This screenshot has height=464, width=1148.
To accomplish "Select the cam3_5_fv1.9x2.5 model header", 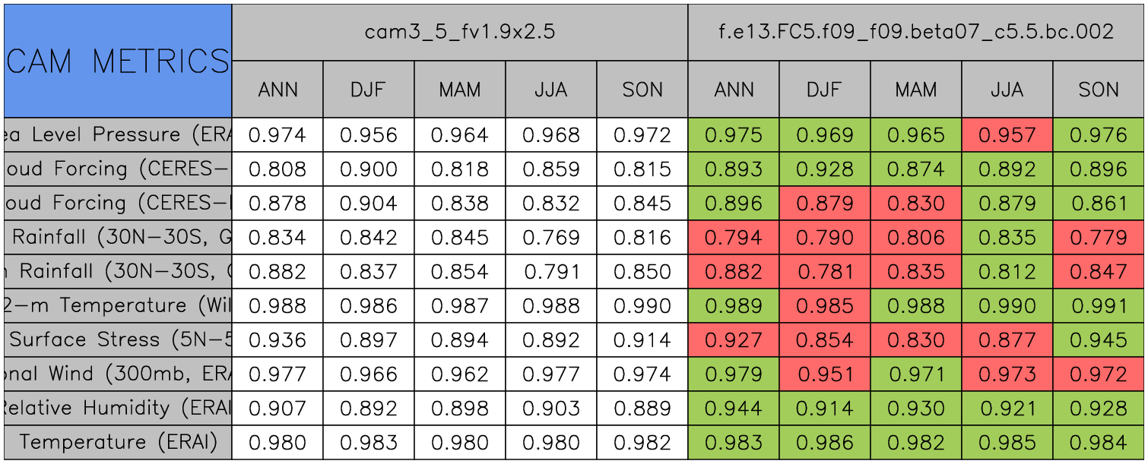I will pyautogui.click(x=459, y=32).
